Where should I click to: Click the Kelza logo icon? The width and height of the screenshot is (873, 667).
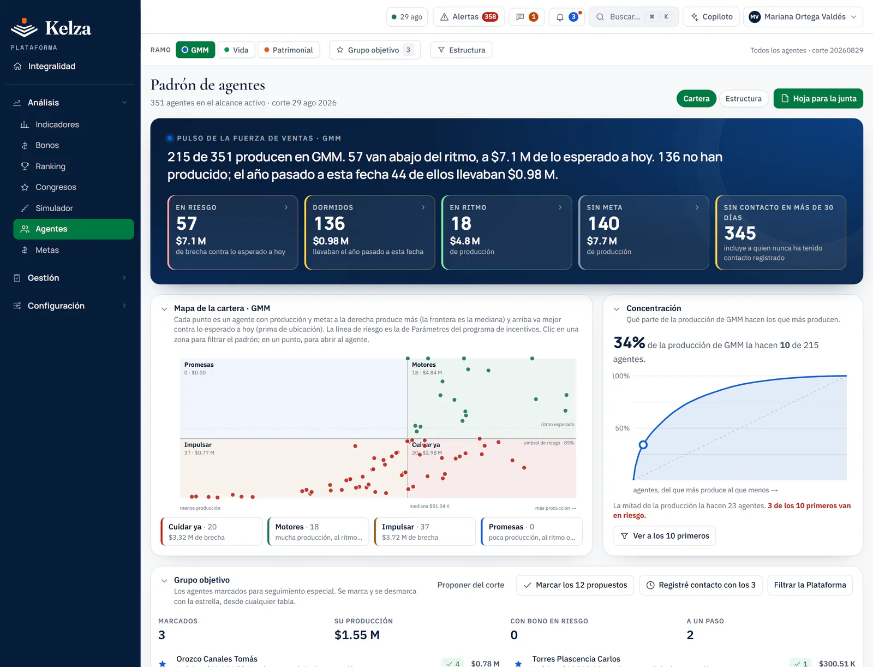[x=24, y=27]
